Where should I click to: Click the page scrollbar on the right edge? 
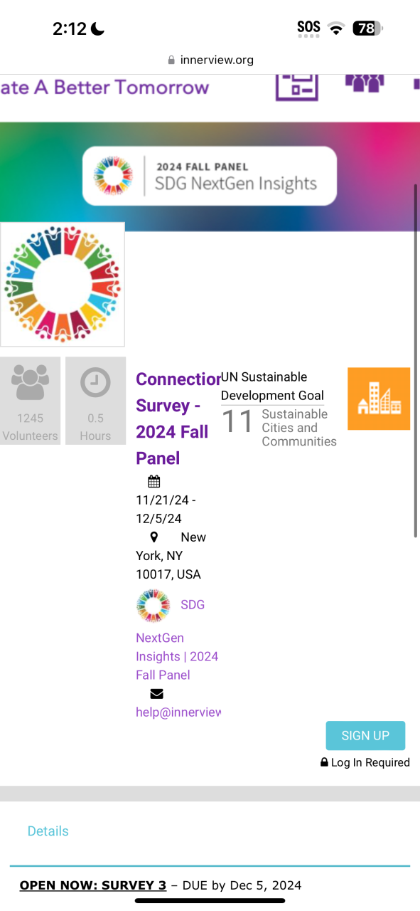[x=416, y=360]
